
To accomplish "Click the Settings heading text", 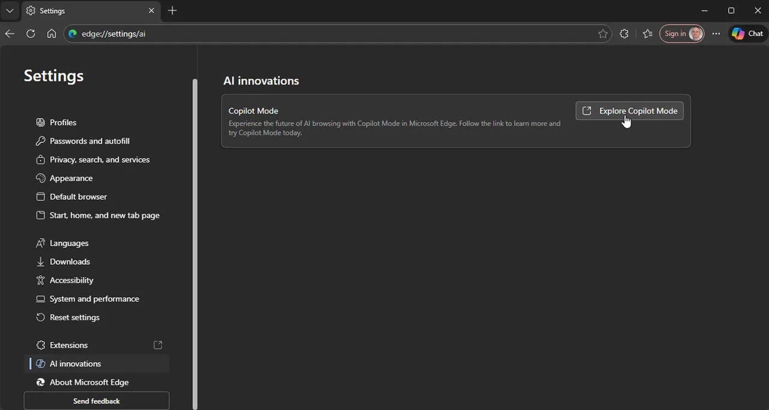I will (53, 76).
